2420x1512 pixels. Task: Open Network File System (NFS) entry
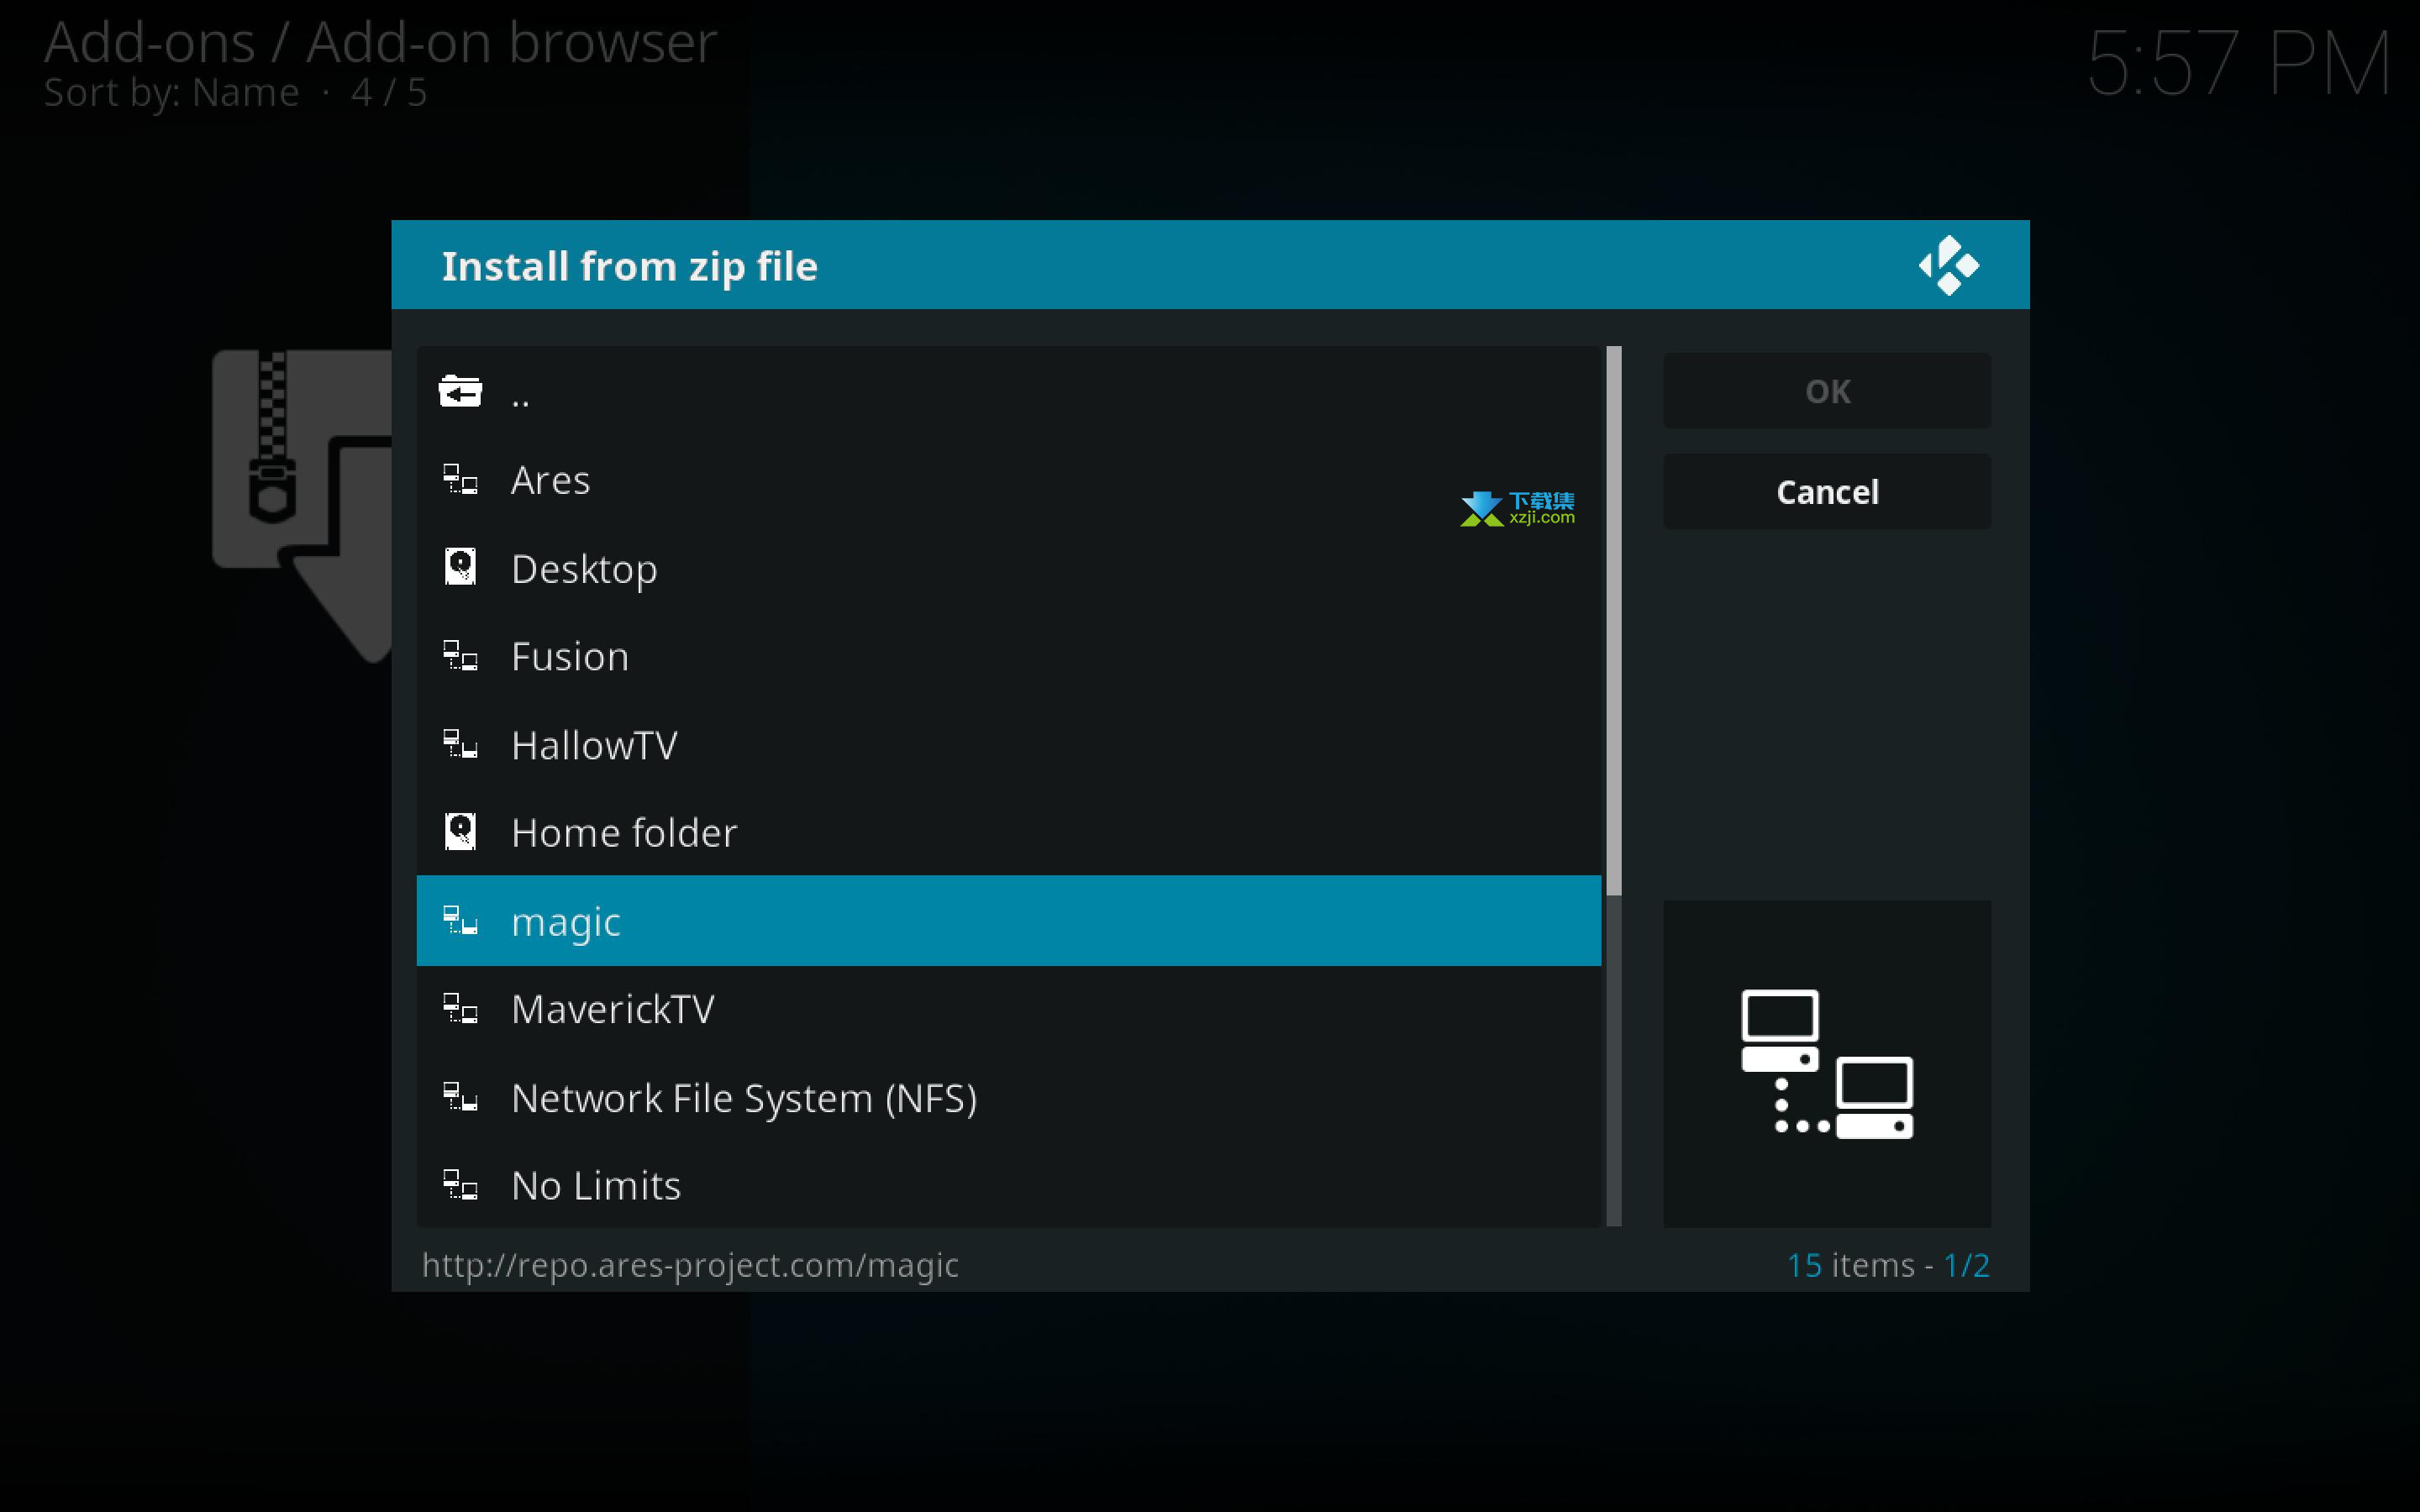click(1008, 1098)
